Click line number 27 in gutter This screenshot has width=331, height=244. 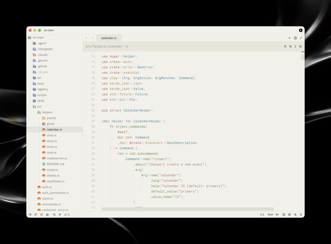pyautogui.click(x=93, y=121)
